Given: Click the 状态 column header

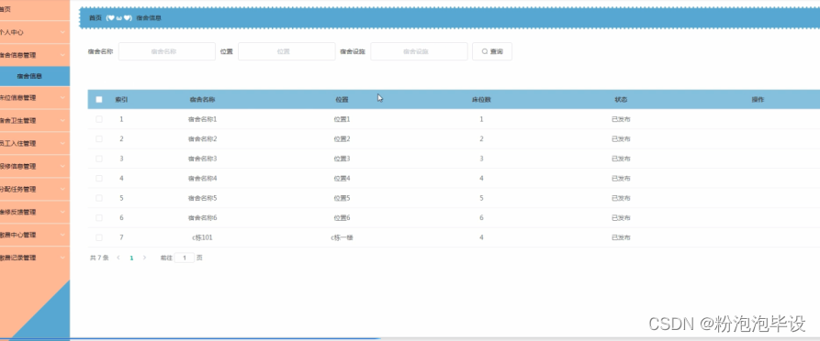Looking at the screenshot, I should click(x=621, y=100).
